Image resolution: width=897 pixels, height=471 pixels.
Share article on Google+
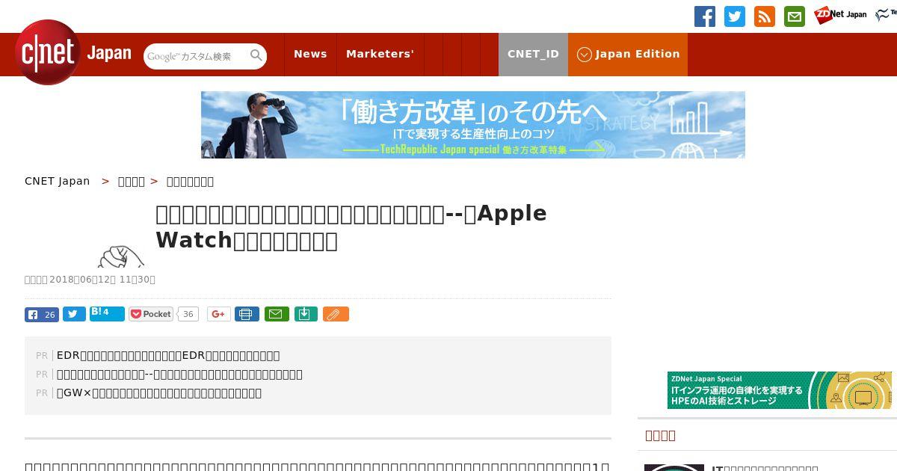(219, 314)
